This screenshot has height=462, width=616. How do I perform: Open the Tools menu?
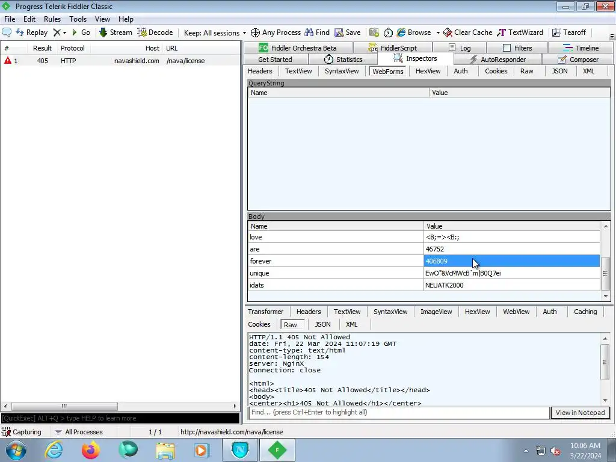coord(78,19)
